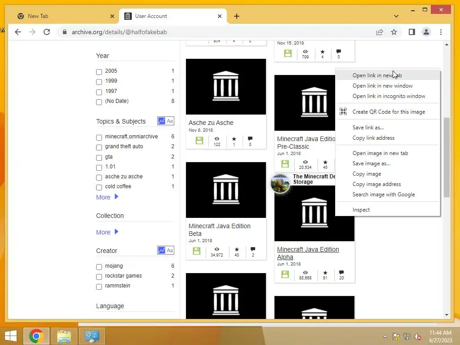460x345 pixels.
Task: Open the Chrome profile avatar
Action: pyautogui.click(x=426, y=32)
